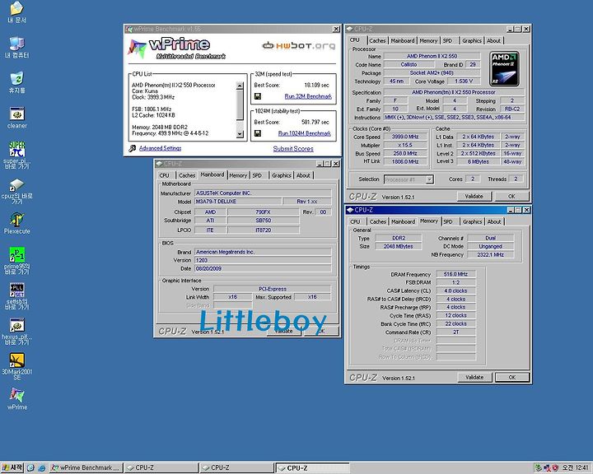Select the SPD tab in the Memory CPU-Z window
The width and height of the screenshot is (593, 474).
click(448, 222)
